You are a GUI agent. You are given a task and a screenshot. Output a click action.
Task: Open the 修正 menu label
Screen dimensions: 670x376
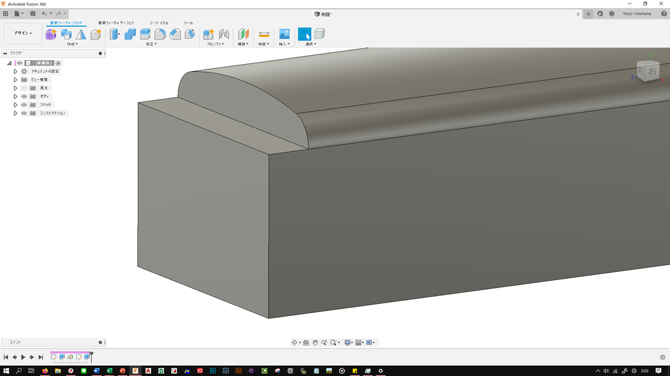151,44
